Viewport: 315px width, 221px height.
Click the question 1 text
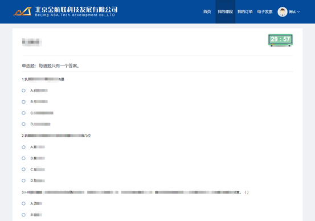[43, 79]
